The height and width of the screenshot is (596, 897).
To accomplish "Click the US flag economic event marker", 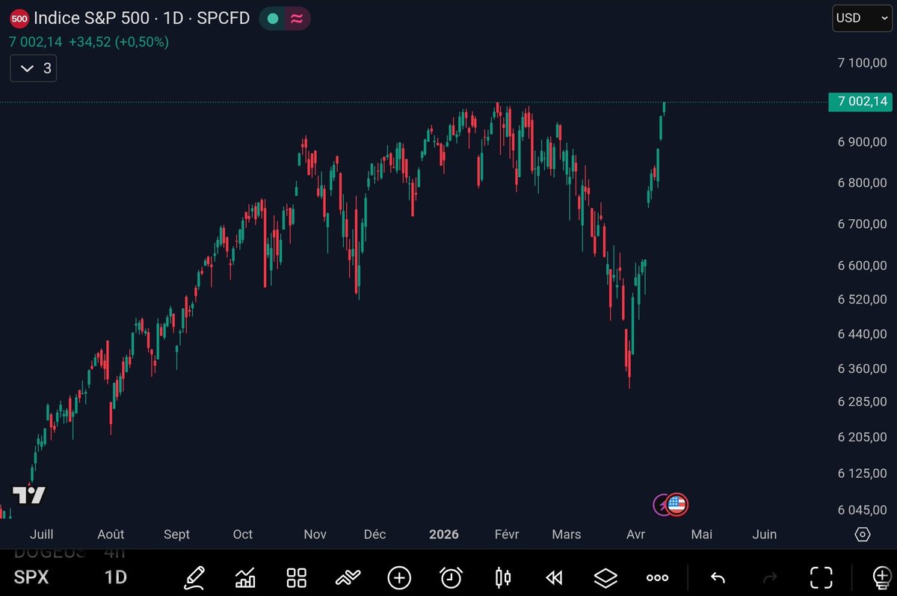I will point(677,505).
